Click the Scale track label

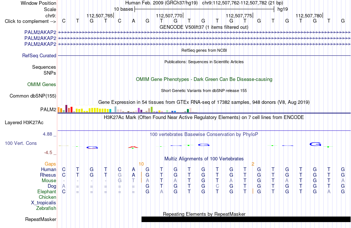coord(50,9)
